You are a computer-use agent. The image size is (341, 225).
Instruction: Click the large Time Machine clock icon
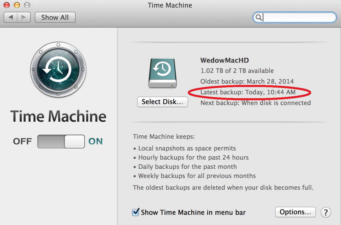(58, 70)
